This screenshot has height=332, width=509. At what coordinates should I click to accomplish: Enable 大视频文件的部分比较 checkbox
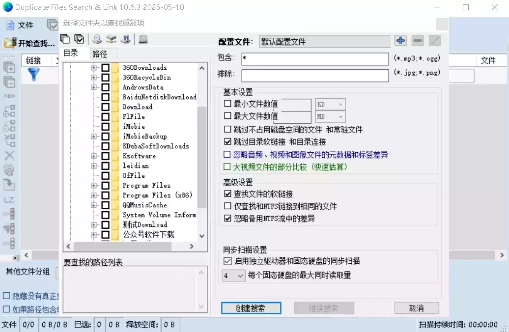pyautogui.click(x=227, y=167)
